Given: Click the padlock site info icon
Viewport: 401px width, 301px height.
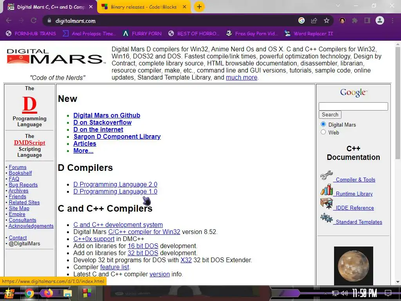Looking at the screenshot, I should [x=49, y=20].
